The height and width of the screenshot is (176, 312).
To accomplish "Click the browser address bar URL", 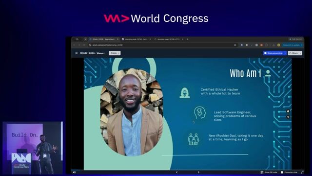I will coord(107,45).
